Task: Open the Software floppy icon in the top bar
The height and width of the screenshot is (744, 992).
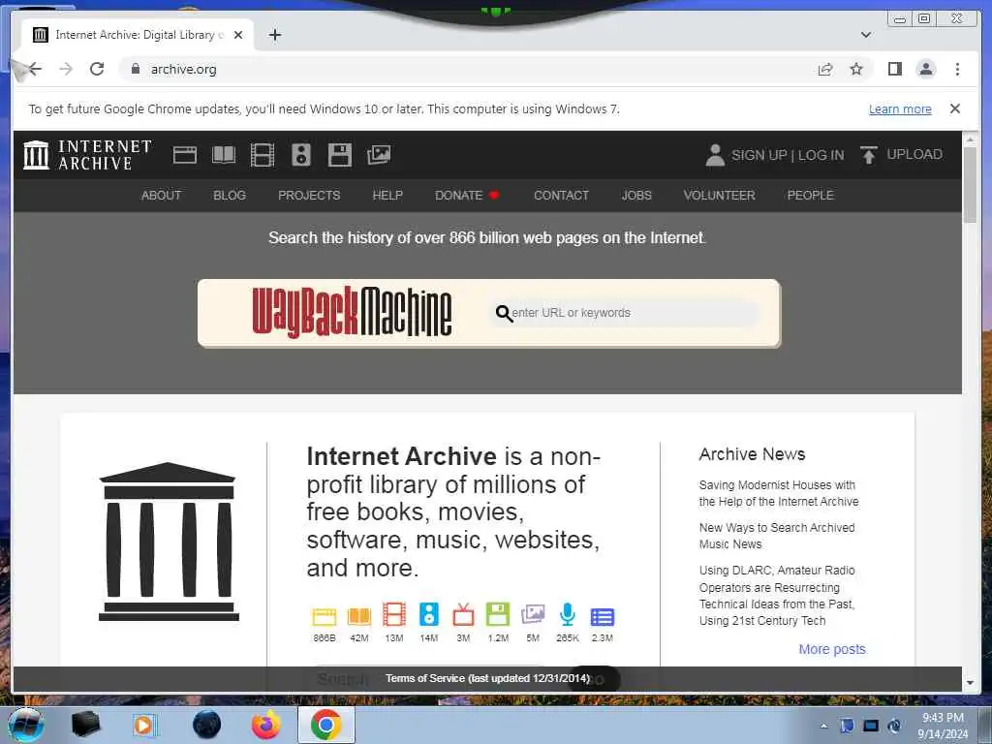Action: pyautogui.click(x=340, y=155)
